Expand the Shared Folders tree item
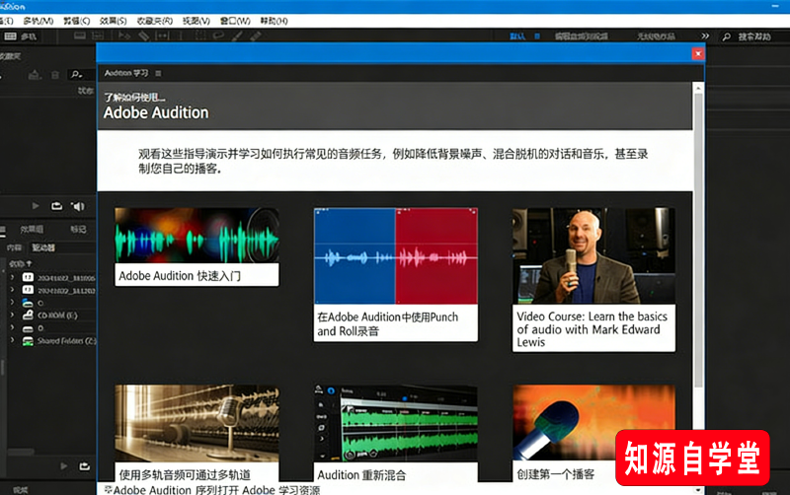 (12, 341)
